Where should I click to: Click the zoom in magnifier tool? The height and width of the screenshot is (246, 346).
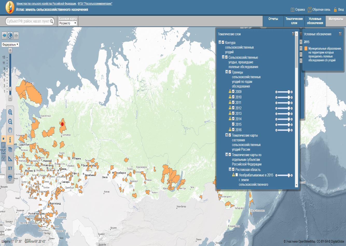coord(10,112)
